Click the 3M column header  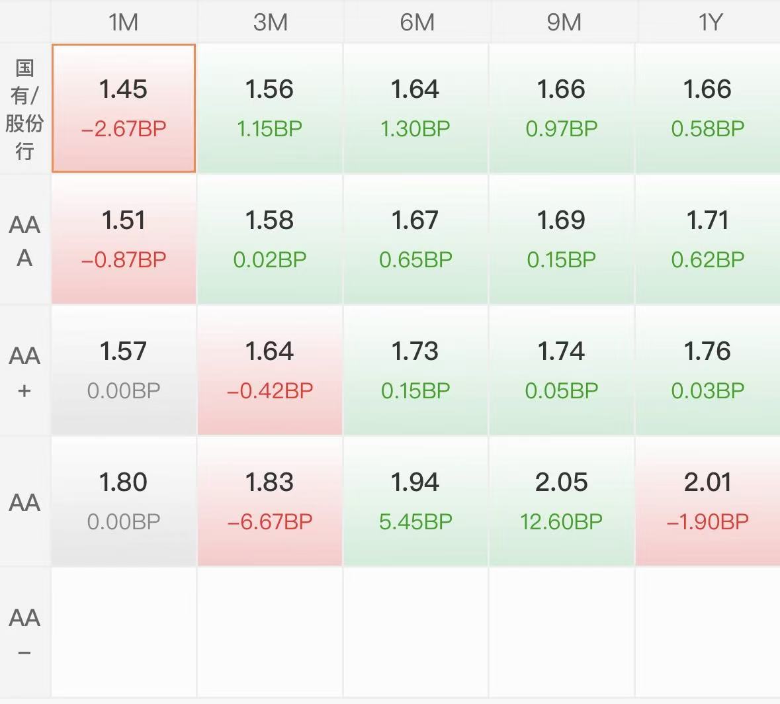(x=270, y=22)
